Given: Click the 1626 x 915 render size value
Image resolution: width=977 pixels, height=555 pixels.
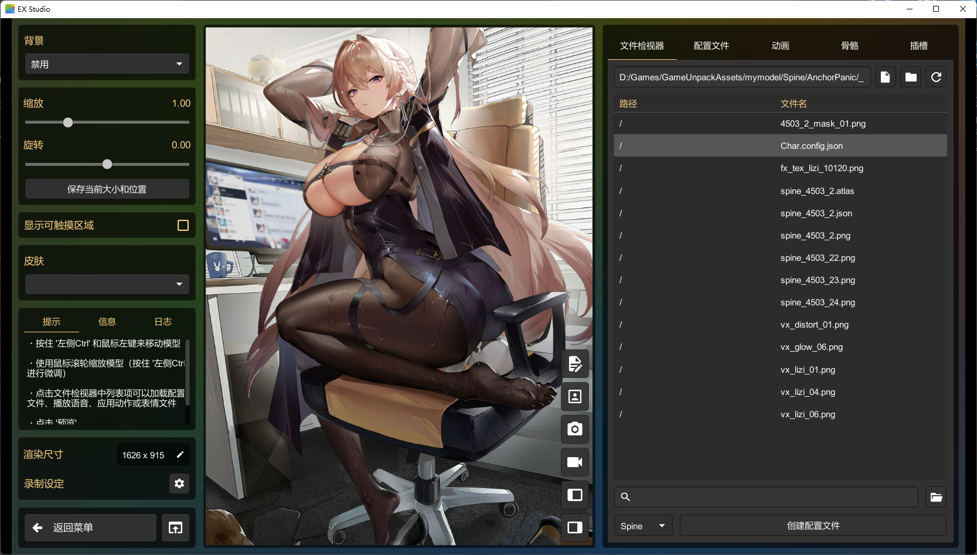Looking at the screenshot, I should pyautogui.click(x=143, y=455).
